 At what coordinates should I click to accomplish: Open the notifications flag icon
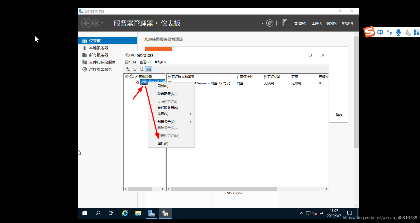pyautogui.click(x=285, y=23)
